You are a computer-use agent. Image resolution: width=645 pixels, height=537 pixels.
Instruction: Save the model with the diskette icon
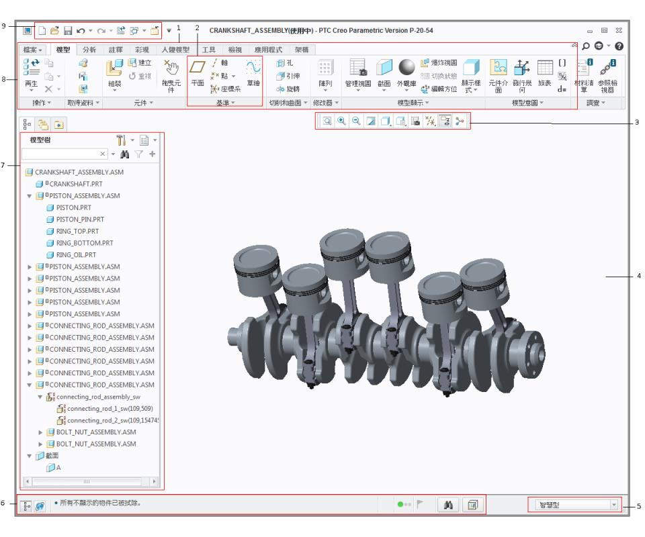[x=68, y=31]
